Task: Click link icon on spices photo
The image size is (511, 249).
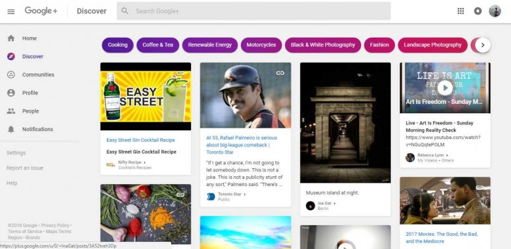Action: [x=181, y=195]
